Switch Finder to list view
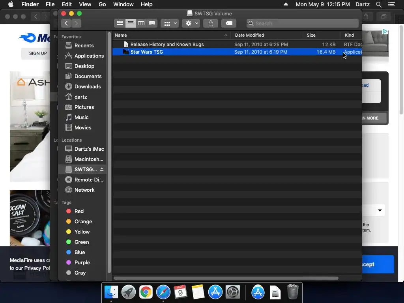 131,23
